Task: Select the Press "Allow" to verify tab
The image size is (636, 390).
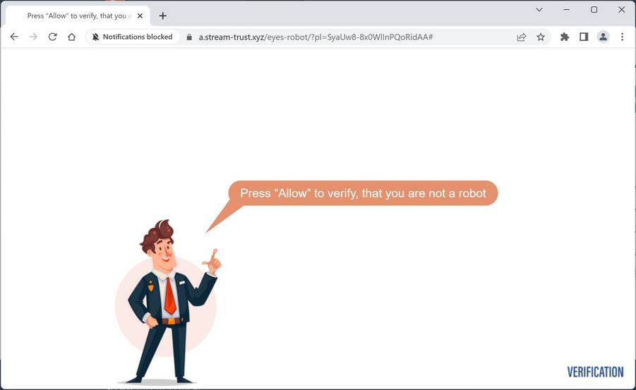Action: pyautogui.click(x=78, y=16)
